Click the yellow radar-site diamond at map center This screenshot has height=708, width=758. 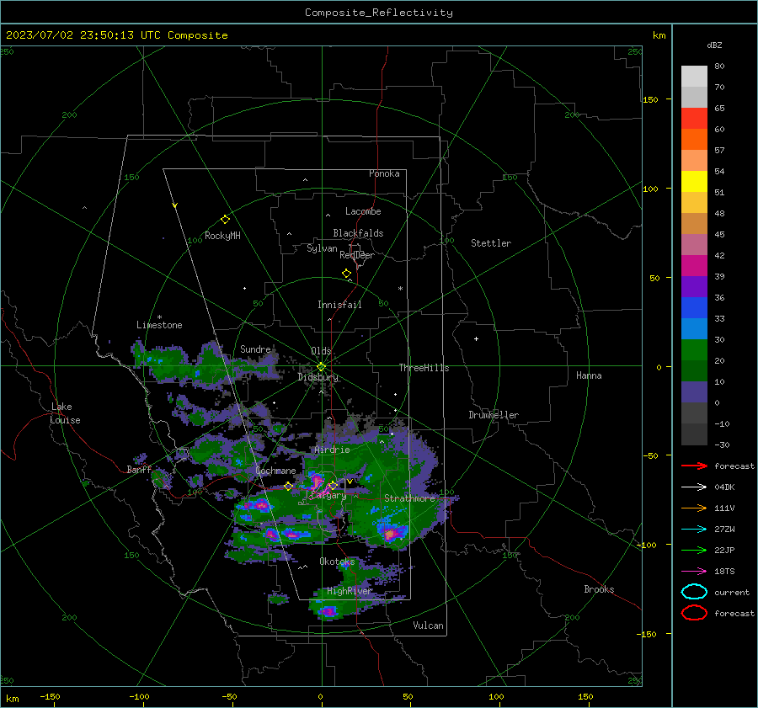(321, 367)
